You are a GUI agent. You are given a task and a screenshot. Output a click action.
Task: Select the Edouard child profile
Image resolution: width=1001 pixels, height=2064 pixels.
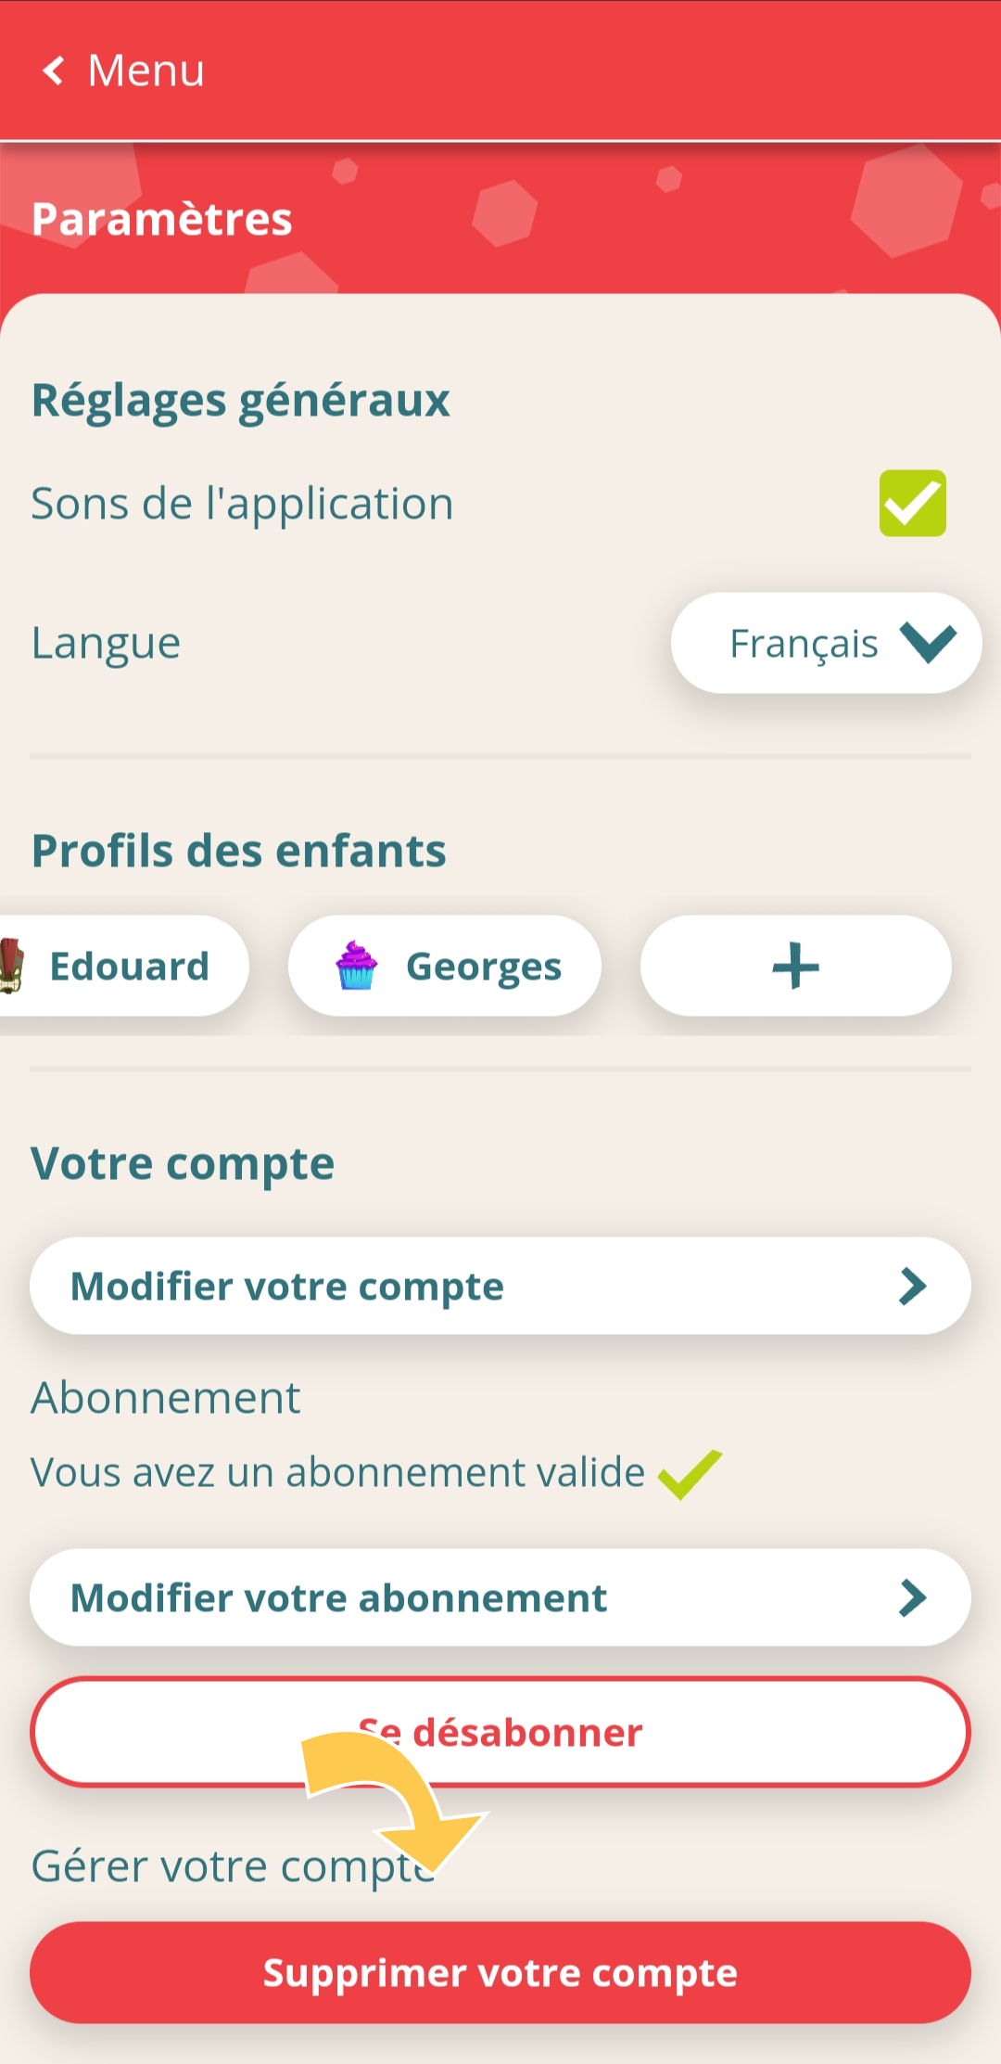point(124,966)
